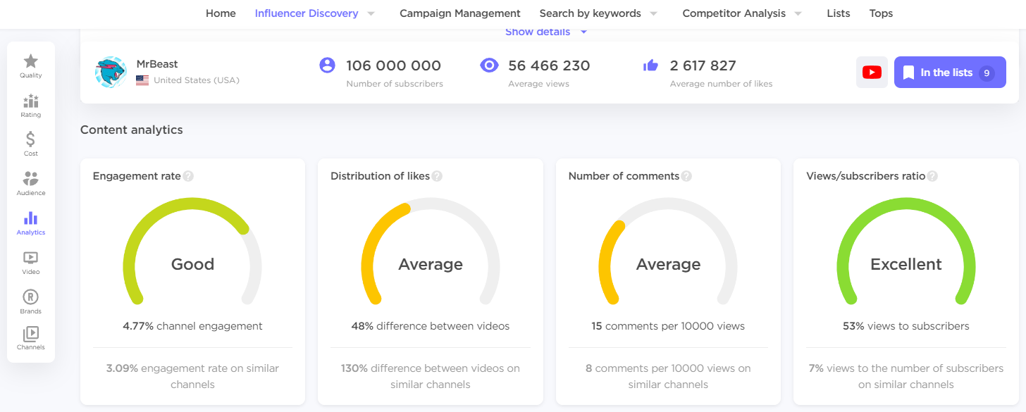Click 48% difference between videos text
The height and width of the screenshot is (412, 1026).
pyautogui.click(x=431, y=326)
